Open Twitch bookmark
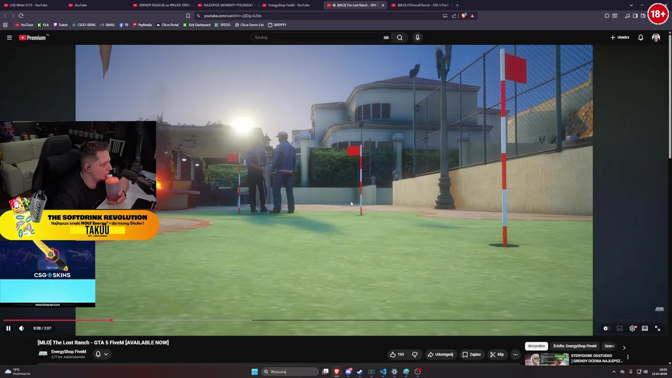 pyautogui.click(x=60, y=25)
